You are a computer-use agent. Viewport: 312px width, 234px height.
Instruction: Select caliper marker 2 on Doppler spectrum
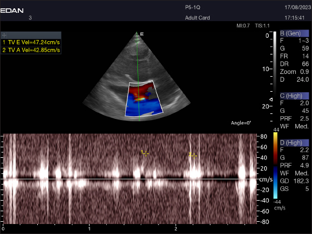point(194,156)
